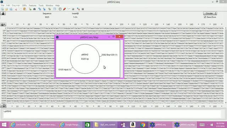Open Google Chrome from taskbar

143,125
